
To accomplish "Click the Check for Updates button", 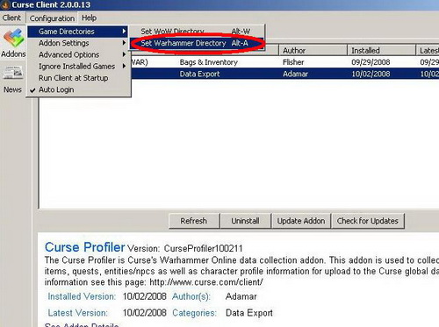I will pyautogui.click(x=368, y=221).
